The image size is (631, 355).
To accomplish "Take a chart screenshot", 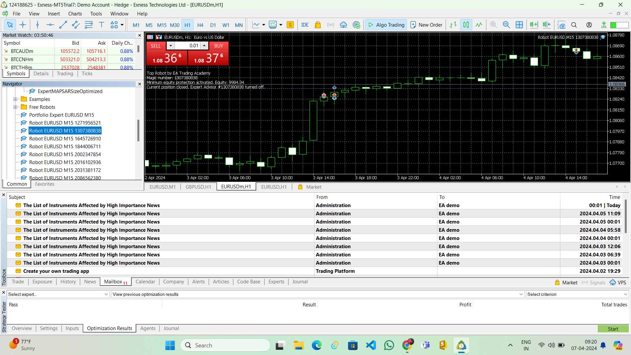I will 562,25.
